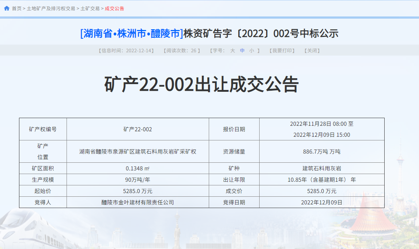Image resolution: width=419 pixels, height=249 pixels.
Task: Click the 信息时间 2022-12-14 text
Action: (126, 51)
